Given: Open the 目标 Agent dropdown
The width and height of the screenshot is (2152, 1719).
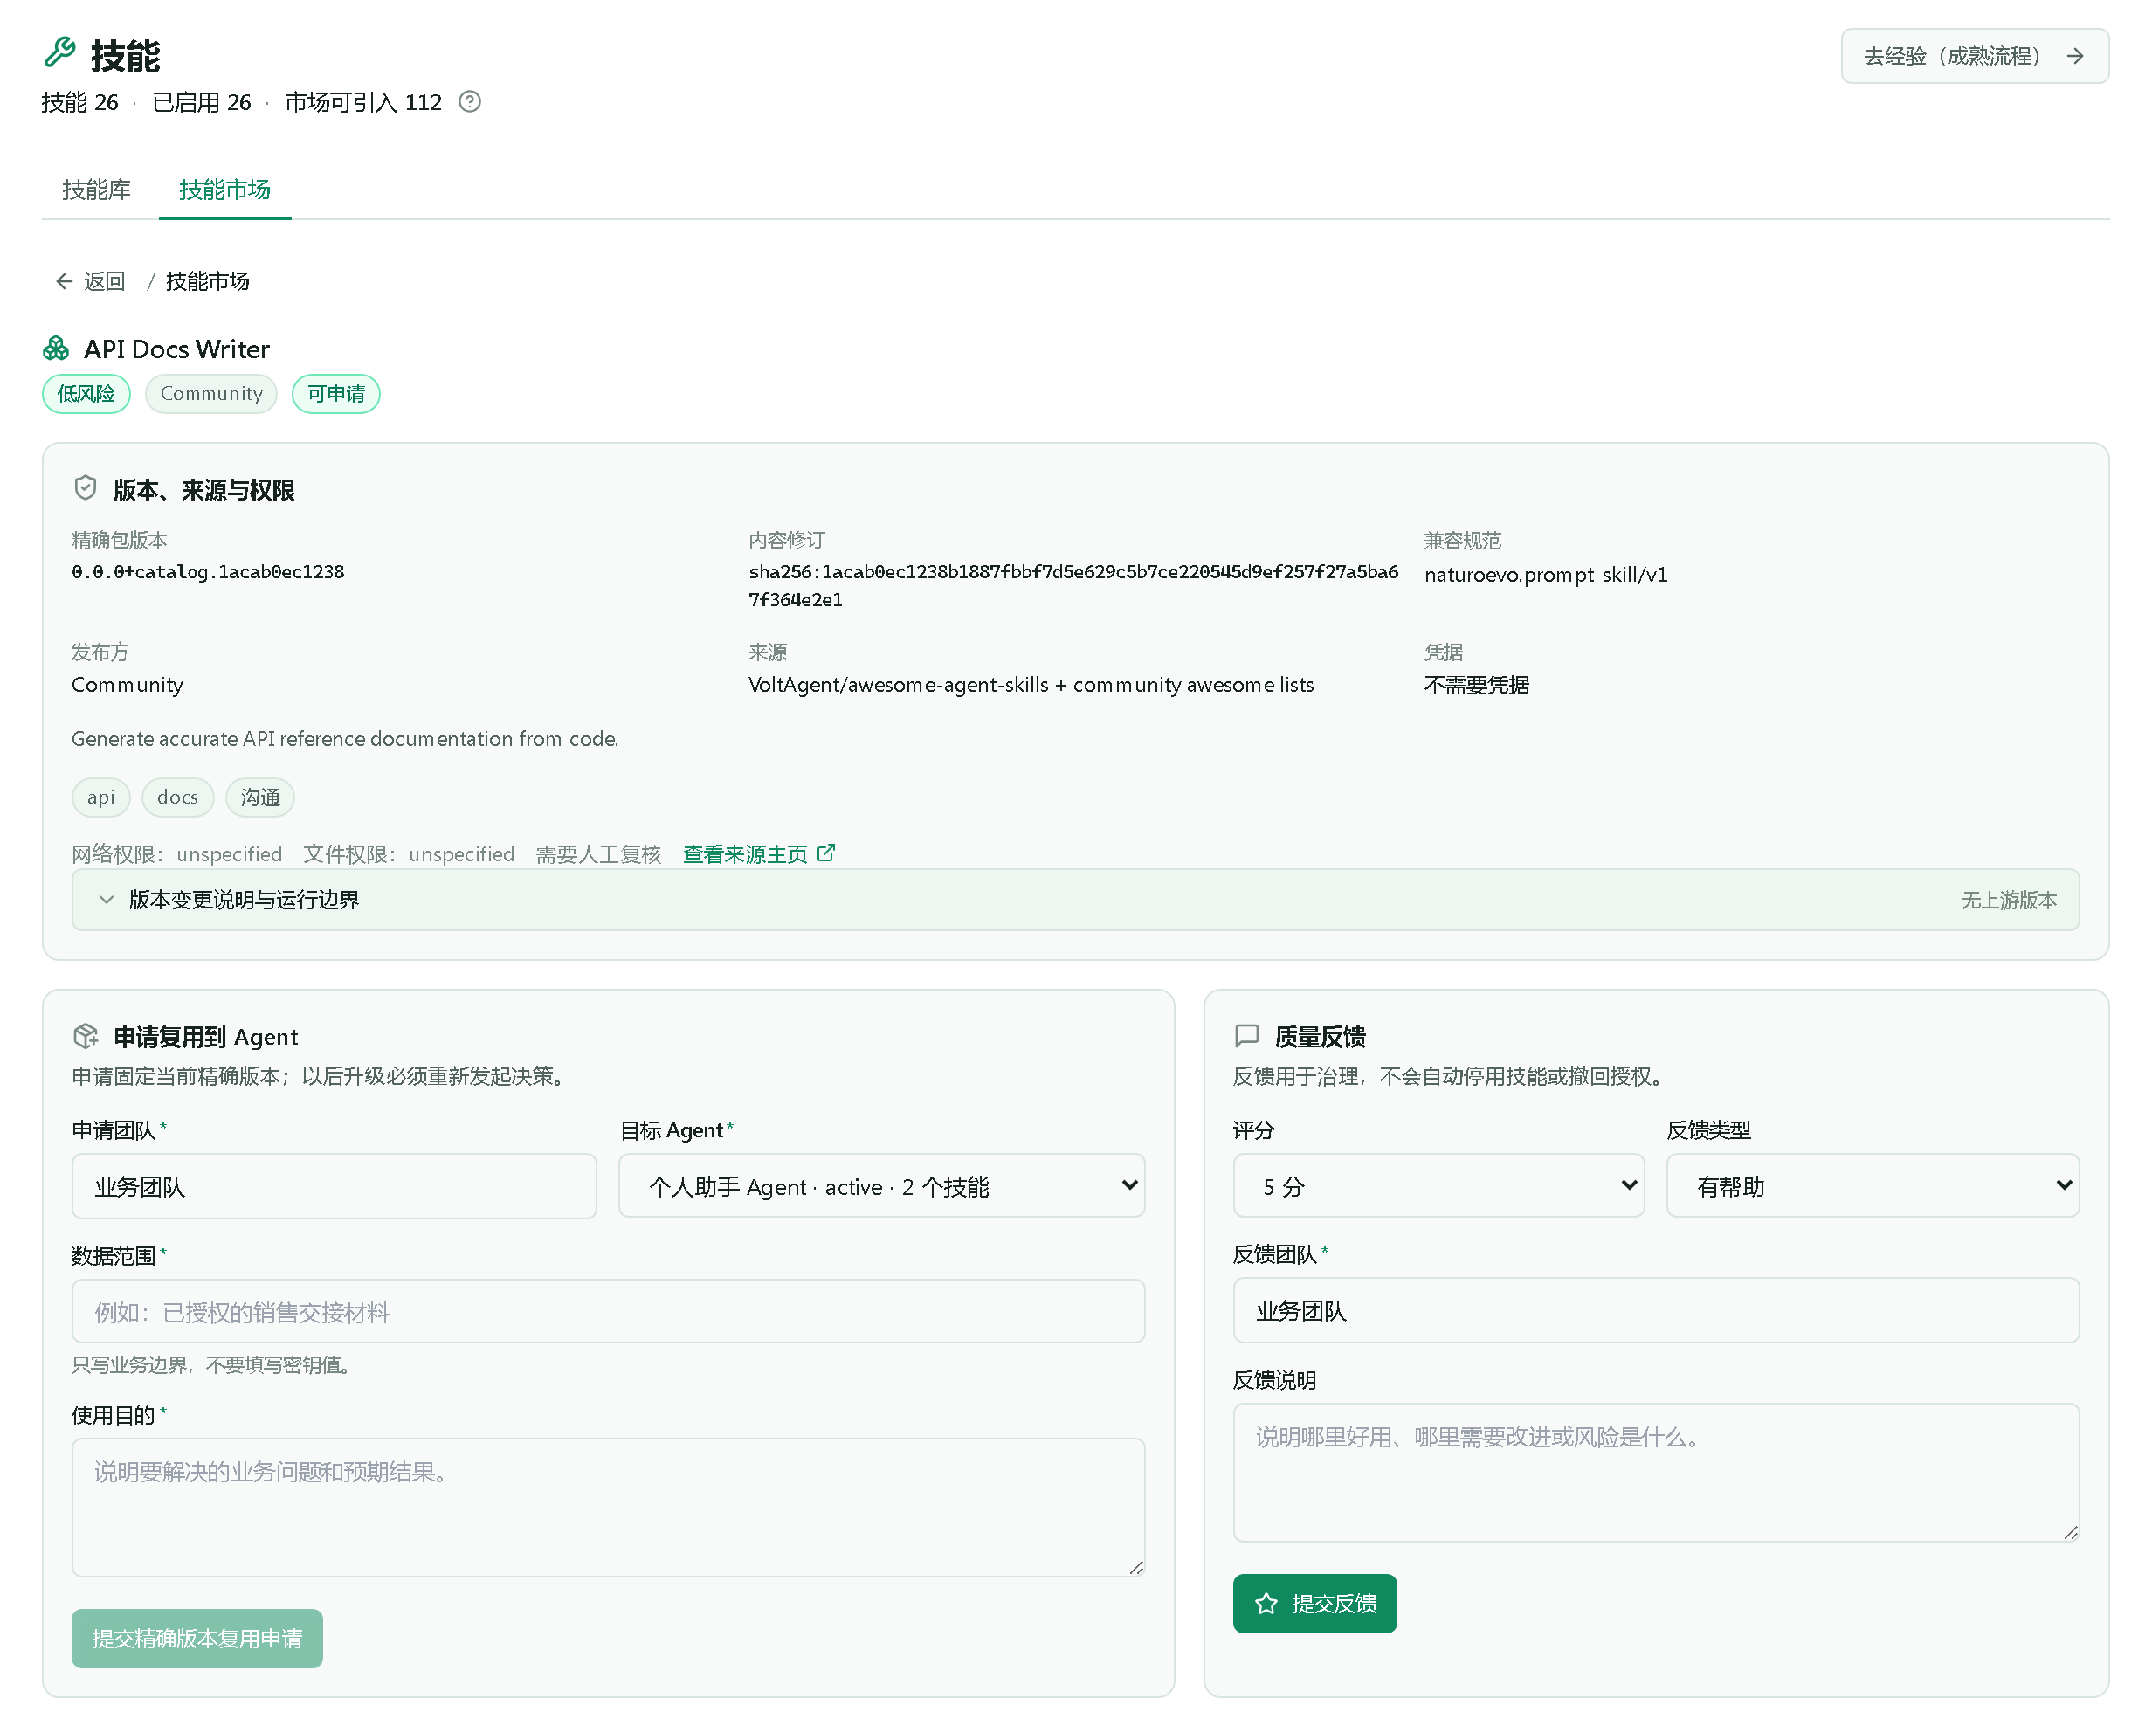Looking at the screenshot, I should click(x=881, y=1186).
